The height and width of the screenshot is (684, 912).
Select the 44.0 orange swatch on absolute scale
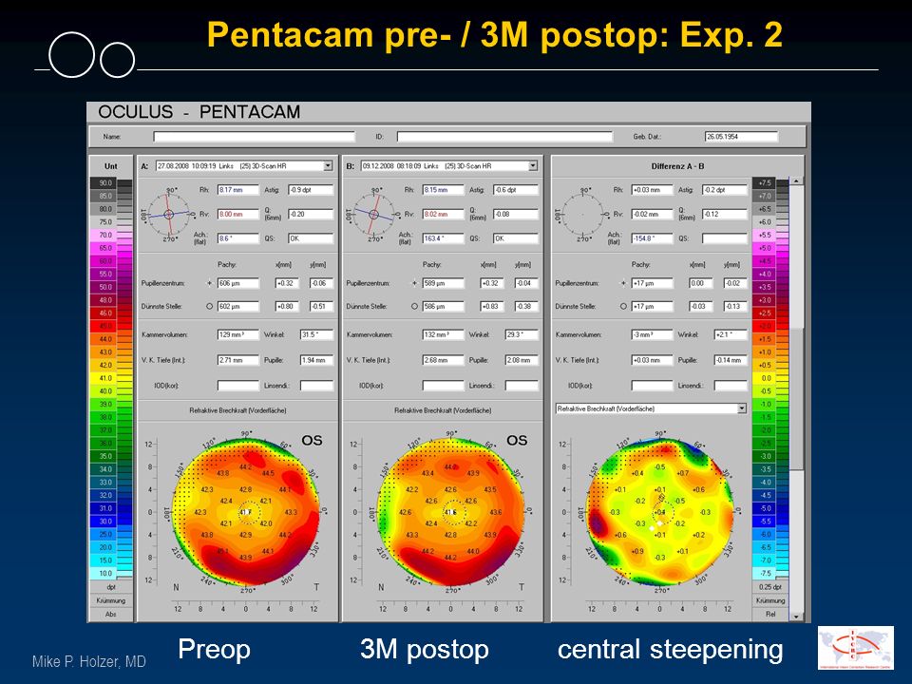point(104,339)
